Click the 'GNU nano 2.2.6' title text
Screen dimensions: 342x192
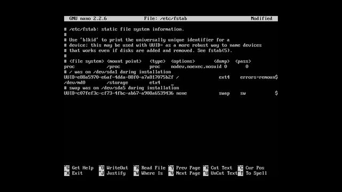click(88, 19)
